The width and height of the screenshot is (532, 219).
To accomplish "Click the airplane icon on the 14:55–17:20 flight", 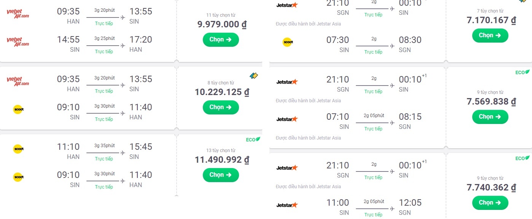I will [x=123, y=46].
